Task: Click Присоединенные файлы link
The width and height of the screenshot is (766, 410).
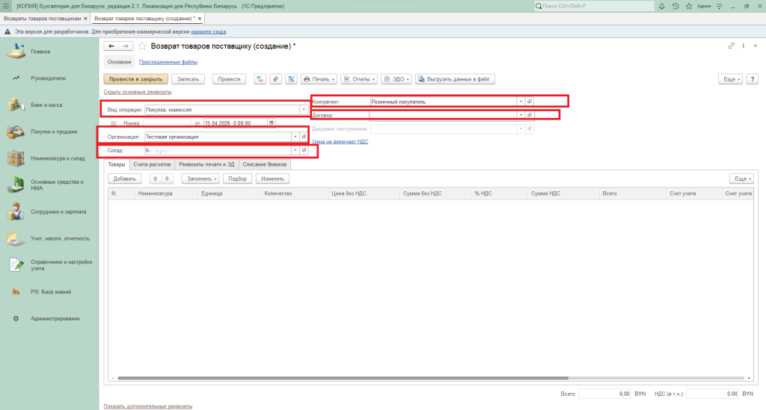Action: (168, 62)
